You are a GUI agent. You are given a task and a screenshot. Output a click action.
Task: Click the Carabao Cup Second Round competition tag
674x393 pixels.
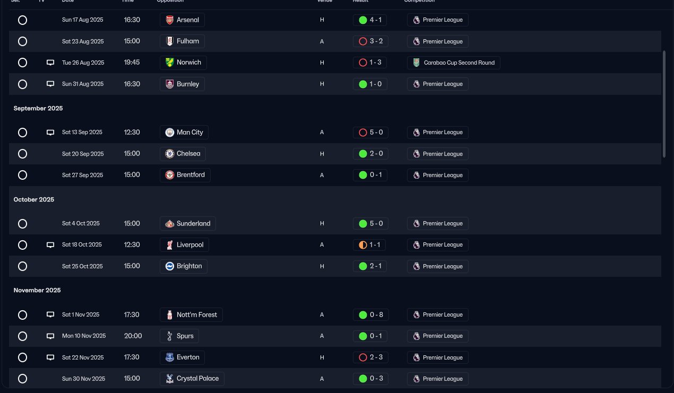click(454, 63)
